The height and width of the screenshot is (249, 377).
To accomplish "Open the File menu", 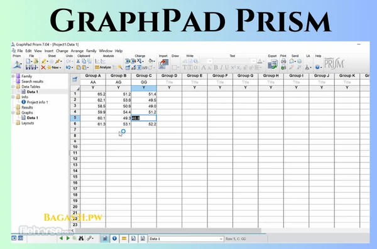I will (x=20, y=51).
